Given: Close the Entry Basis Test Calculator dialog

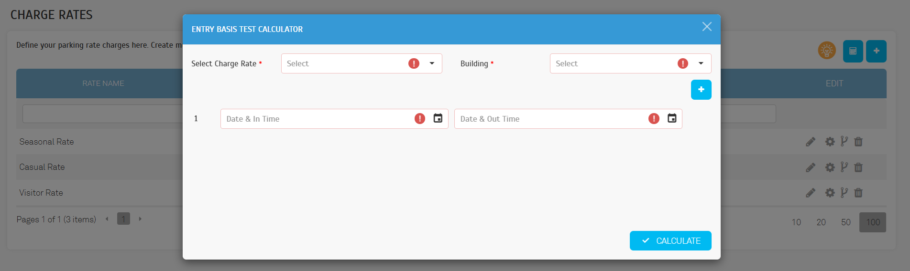Looking at the screenshot, I should tap(707, 27).
